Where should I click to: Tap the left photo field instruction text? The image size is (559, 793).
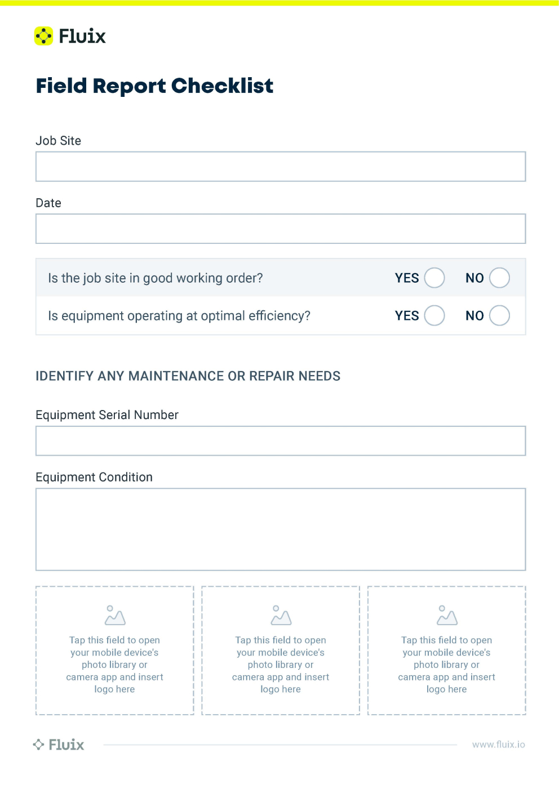114,665
